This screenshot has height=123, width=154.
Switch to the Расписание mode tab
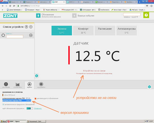(x=105, y=30)
